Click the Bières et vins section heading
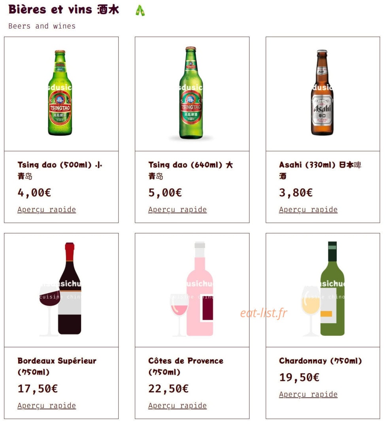Screen dimensions: 391x424 [64, 9]
